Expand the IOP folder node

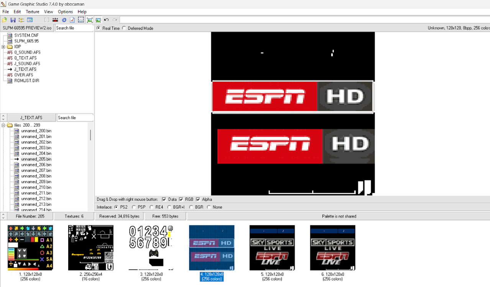coord(3,47)
